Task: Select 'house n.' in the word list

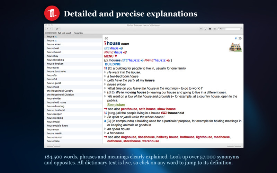Action: pyautogui.click(x=73, y=37)
